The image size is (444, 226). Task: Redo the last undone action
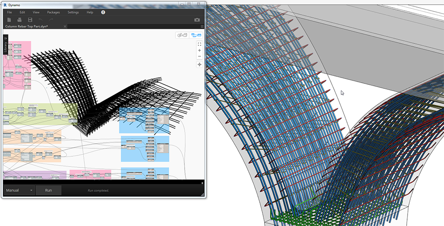[51, 20]
